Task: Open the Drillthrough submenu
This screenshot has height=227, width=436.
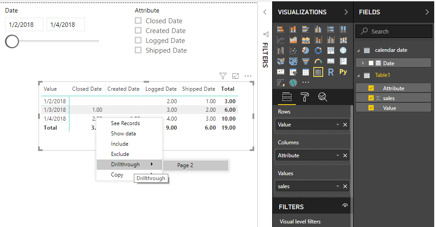Action: (x=129, y=164)
